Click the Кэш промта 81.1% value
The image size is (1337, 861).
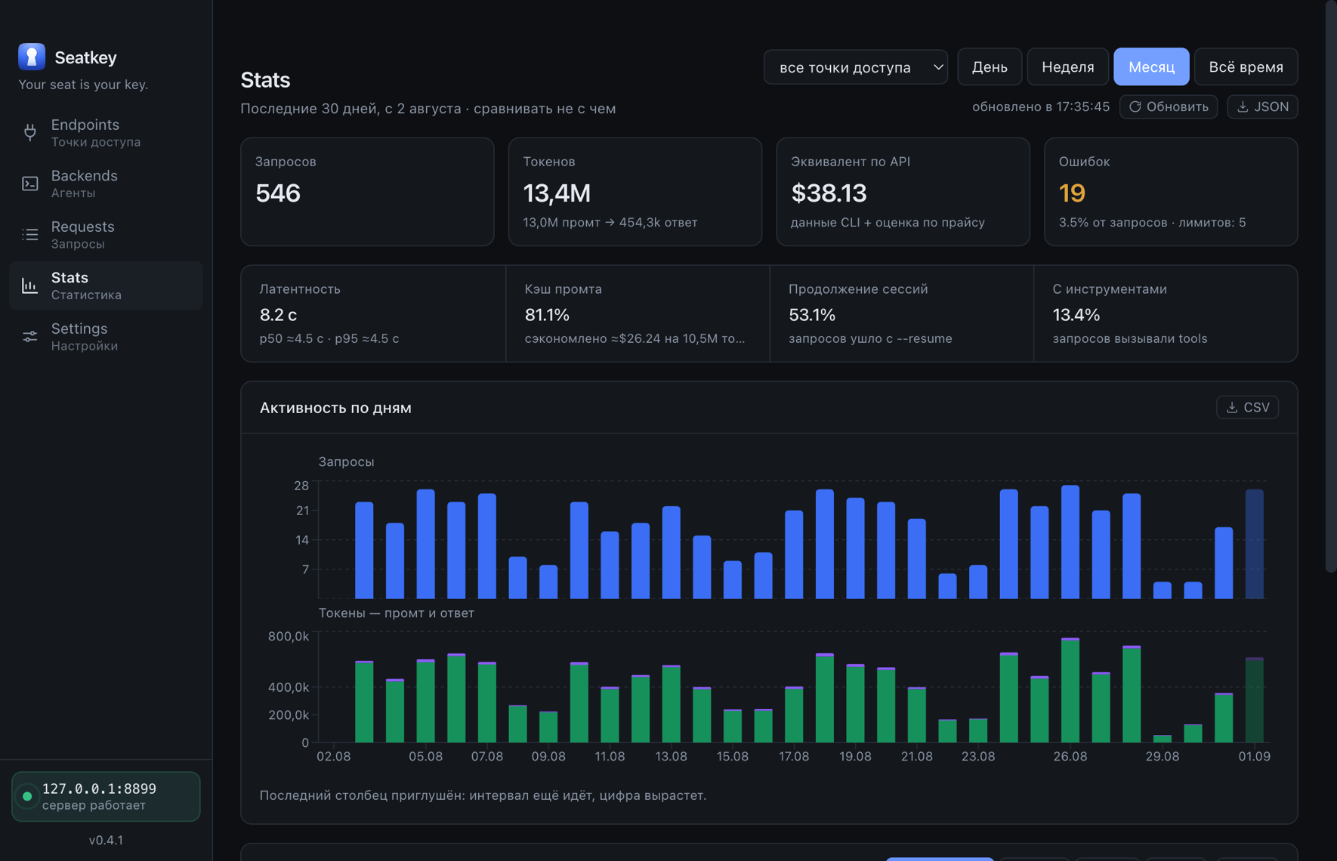(x=547, y=315)
